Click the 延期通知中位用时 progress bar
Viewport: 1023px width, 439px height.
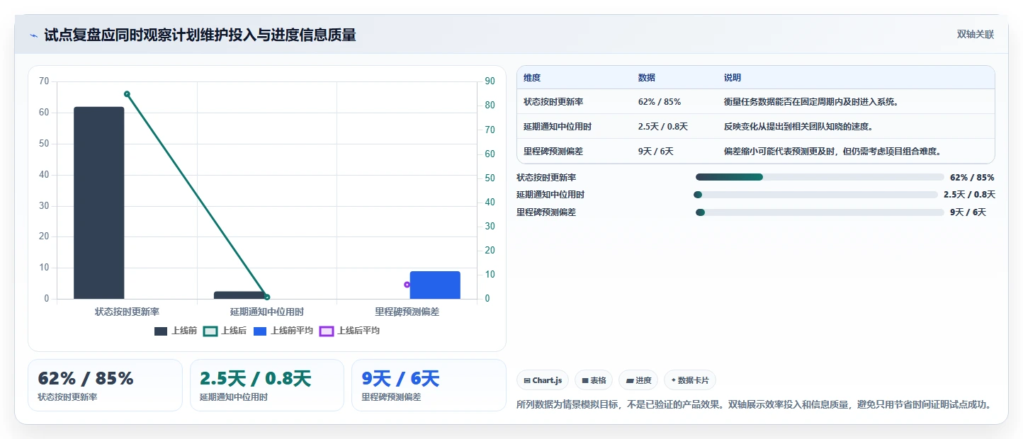(815, 195)
